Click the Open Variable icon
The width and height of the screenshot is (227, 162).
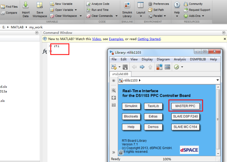[x=52, y=10]
